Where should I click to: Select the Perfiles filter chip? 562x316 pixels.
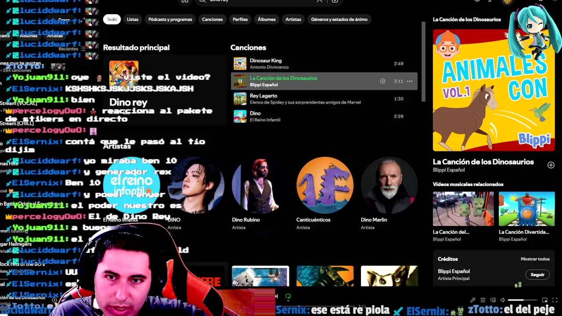click(x=240, y=19)
